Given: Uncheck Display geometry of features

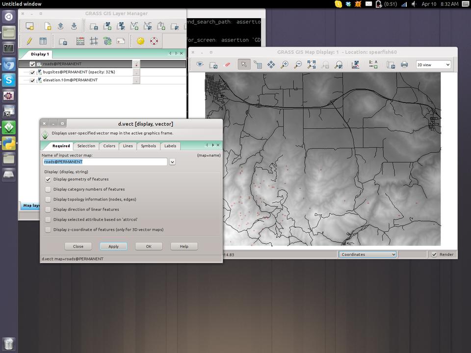Looking at the screenshot, I should (48, 179).
